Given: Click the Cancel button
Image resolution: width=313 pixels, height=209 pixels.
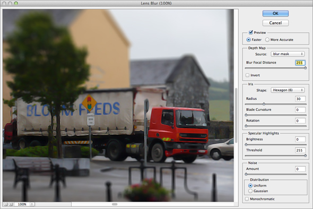Looking at the screenshot, I should pos(275,23).
